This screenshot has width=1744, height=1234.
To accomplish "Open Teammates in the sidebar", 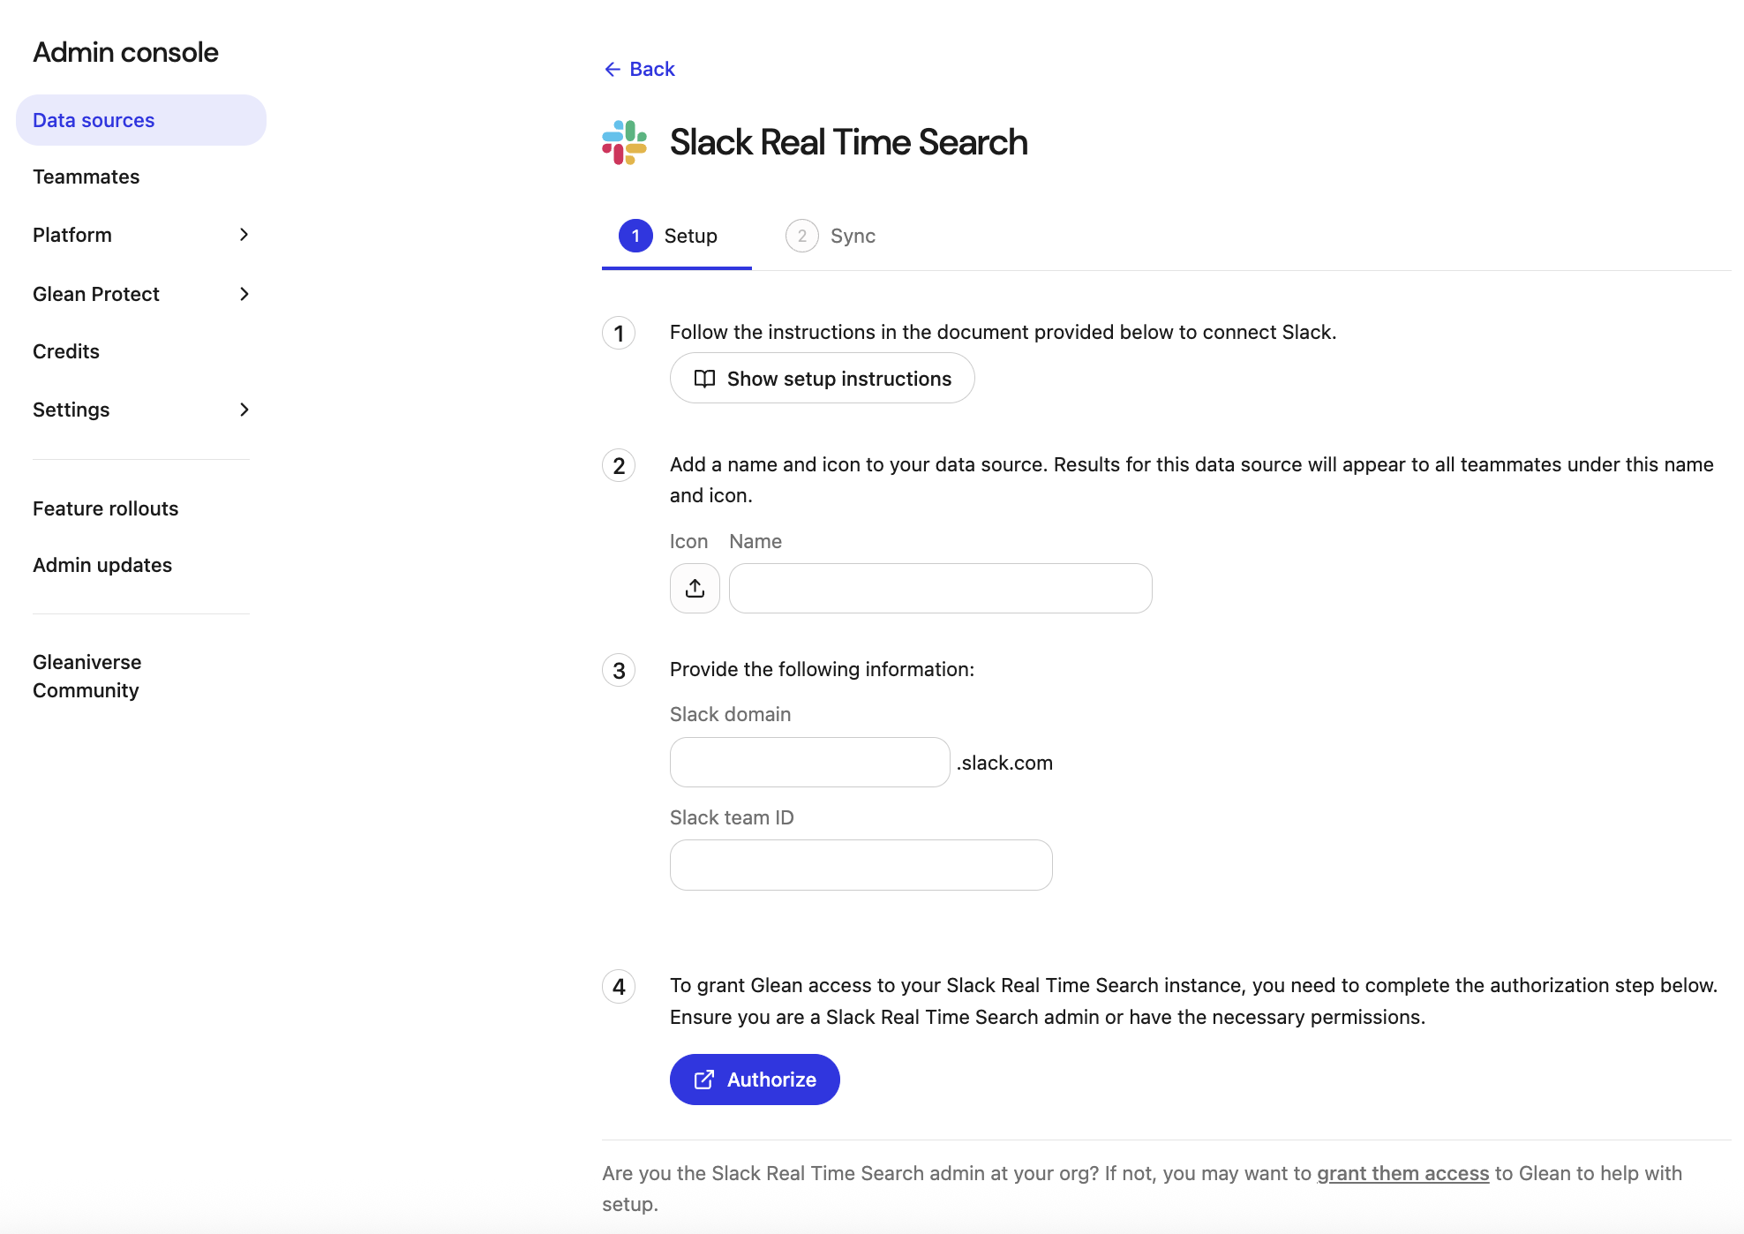I will (x=86, y=177).
